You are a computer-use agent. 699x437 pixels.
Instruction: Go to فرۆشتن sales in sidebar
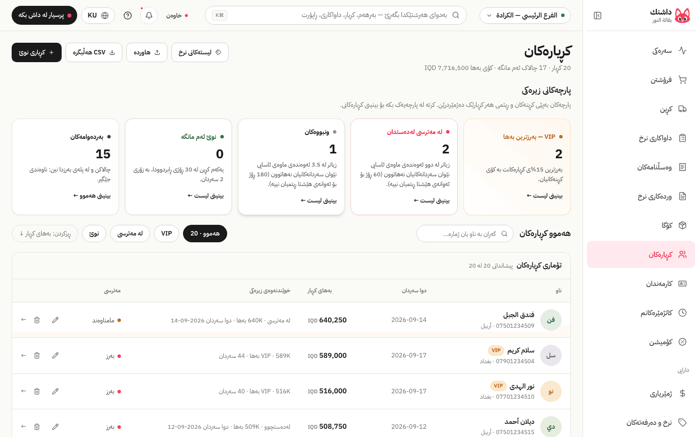641,80
